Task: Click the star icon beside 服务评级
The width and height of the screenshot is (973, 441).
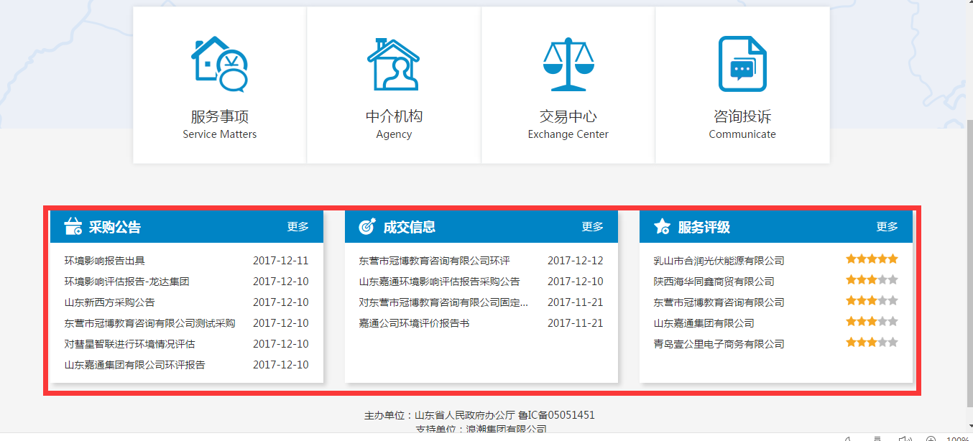Action: pos(662,227)
